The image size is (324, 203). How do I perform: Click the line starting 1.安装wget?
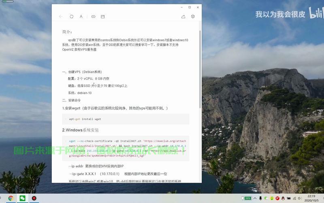[x=115, y=108]
